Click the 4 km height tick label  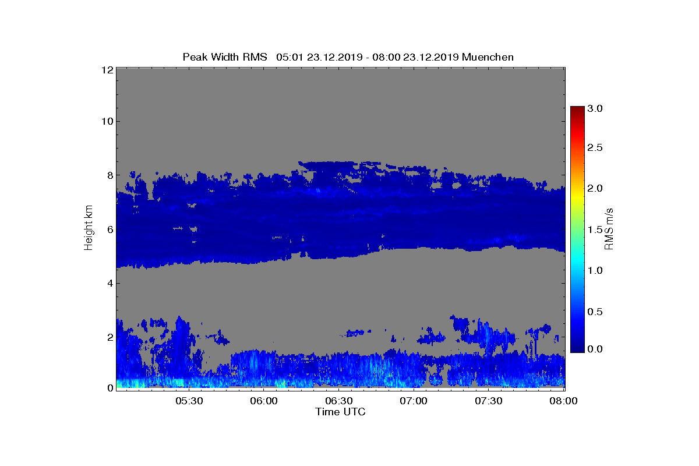click(x=110, y=283)
